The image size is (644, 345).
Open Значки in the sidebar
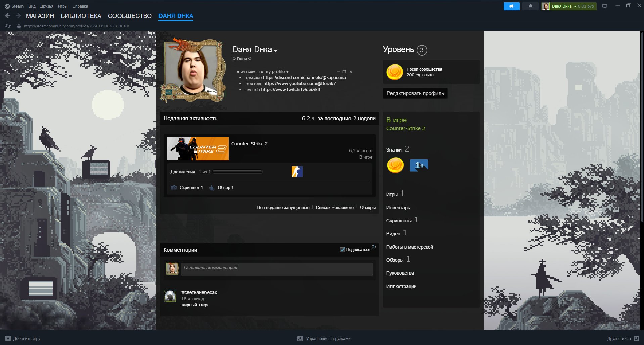394,150
